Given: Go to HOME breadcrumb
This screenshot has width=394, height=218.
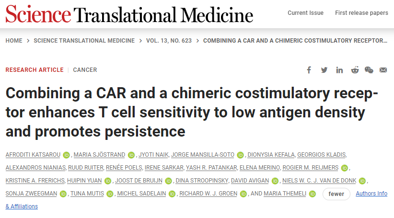Looking at the screenshot, I should click(14, 41).
